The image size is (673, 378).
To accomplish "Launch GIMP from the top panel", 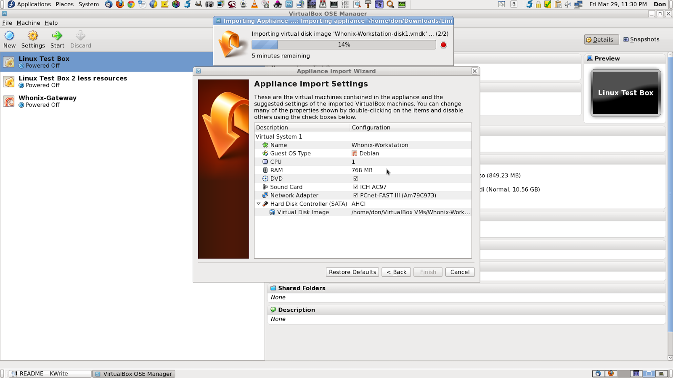I will click(x=198, y=4).
